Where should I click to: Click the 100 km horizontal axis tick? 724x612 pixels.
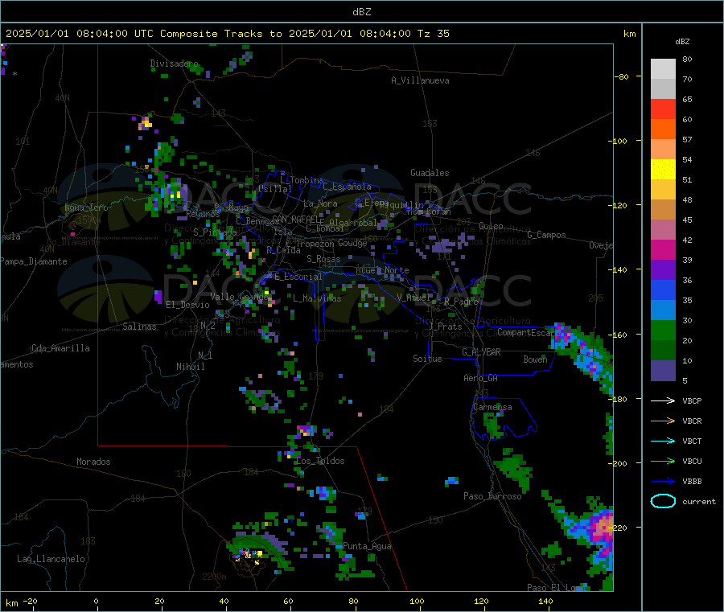click(417, 601)
